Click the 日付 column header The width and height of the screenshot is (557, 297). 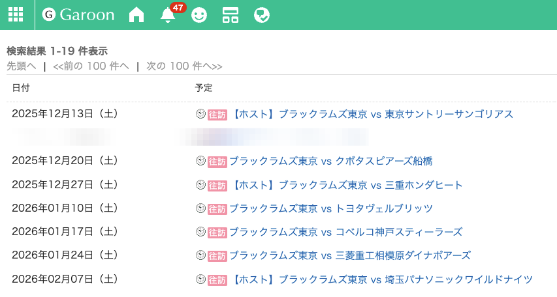21,88
